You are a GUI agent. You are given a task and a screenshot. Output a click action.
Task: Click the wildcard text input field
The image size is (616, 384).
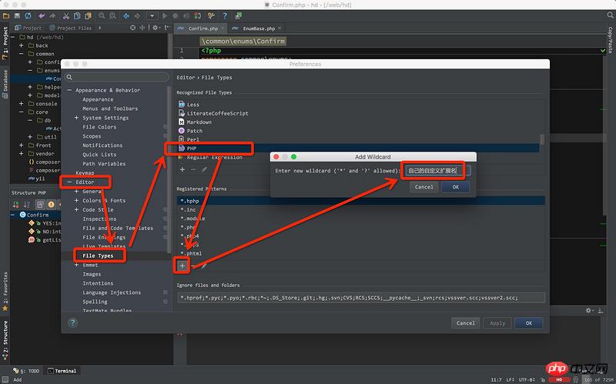coord(437,171)
